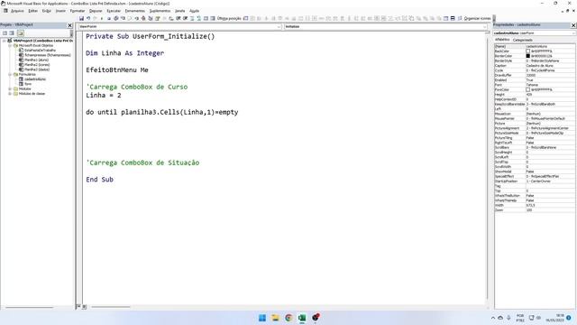Open the Depurar menu

96,11
